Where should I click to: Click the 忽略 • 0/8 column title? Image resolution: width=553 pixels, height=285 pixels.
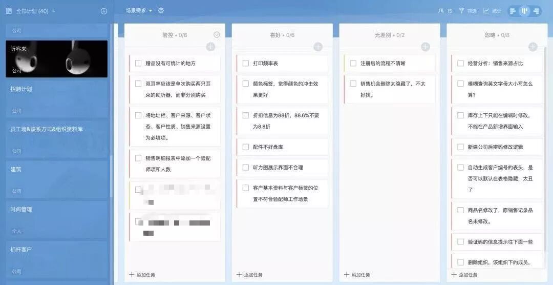(x=497, y=35)
